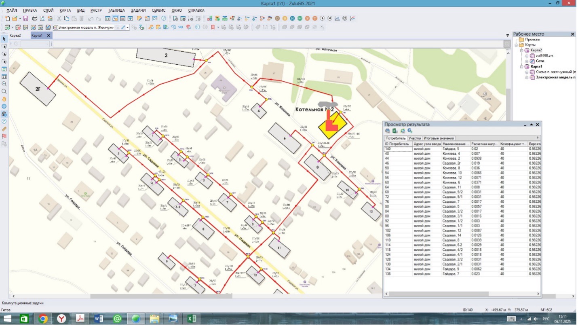578x326 pixels.
Task: Click the SQL query toolbar icon
Action: coord(181,27)
